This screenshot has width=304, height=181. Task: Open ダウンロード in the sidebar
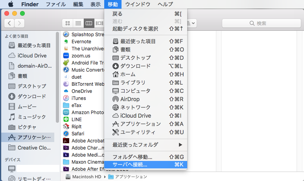(x=27, y=96)
